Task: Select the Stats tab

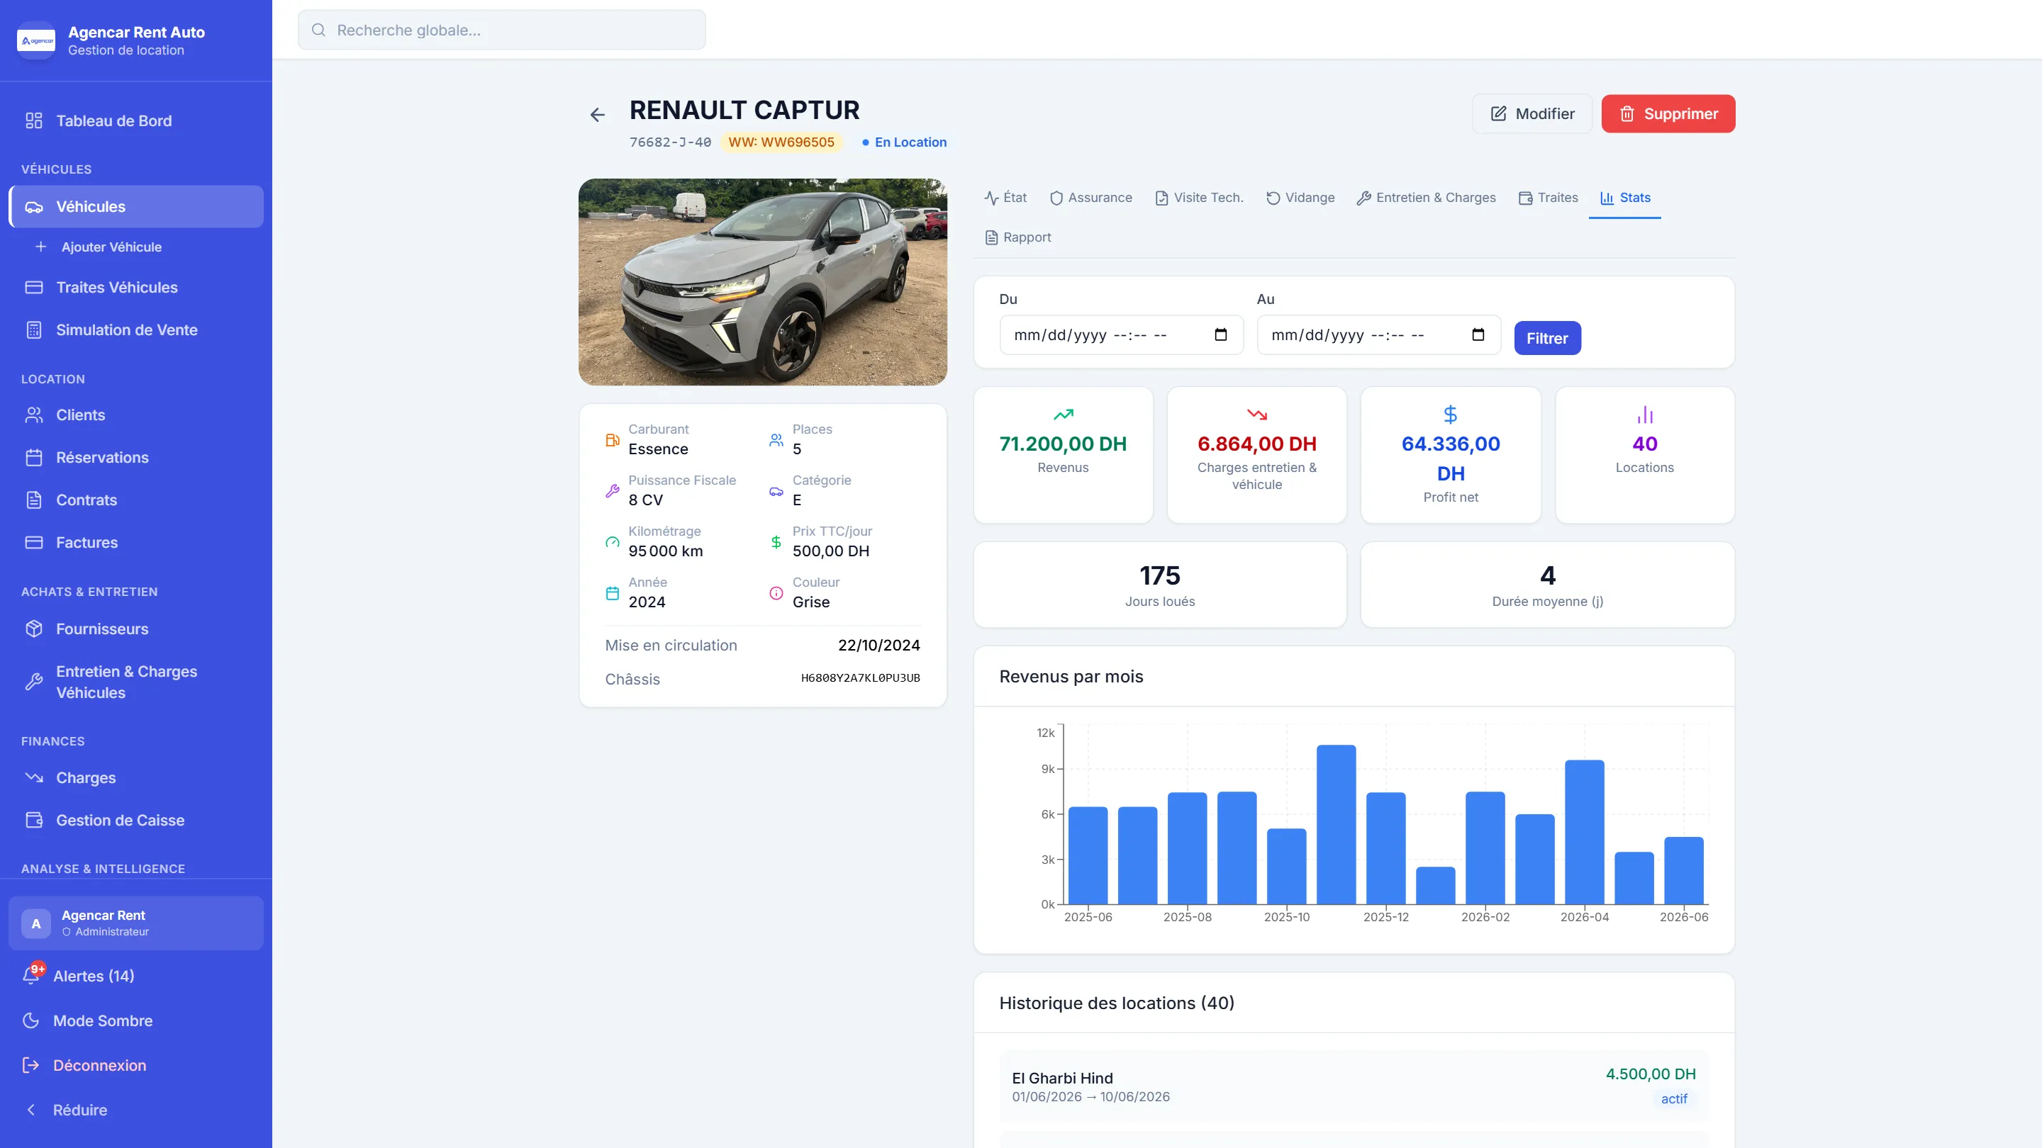Action: (x=1625, y=198)
